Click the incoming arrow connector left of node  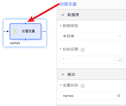[6, 31]
